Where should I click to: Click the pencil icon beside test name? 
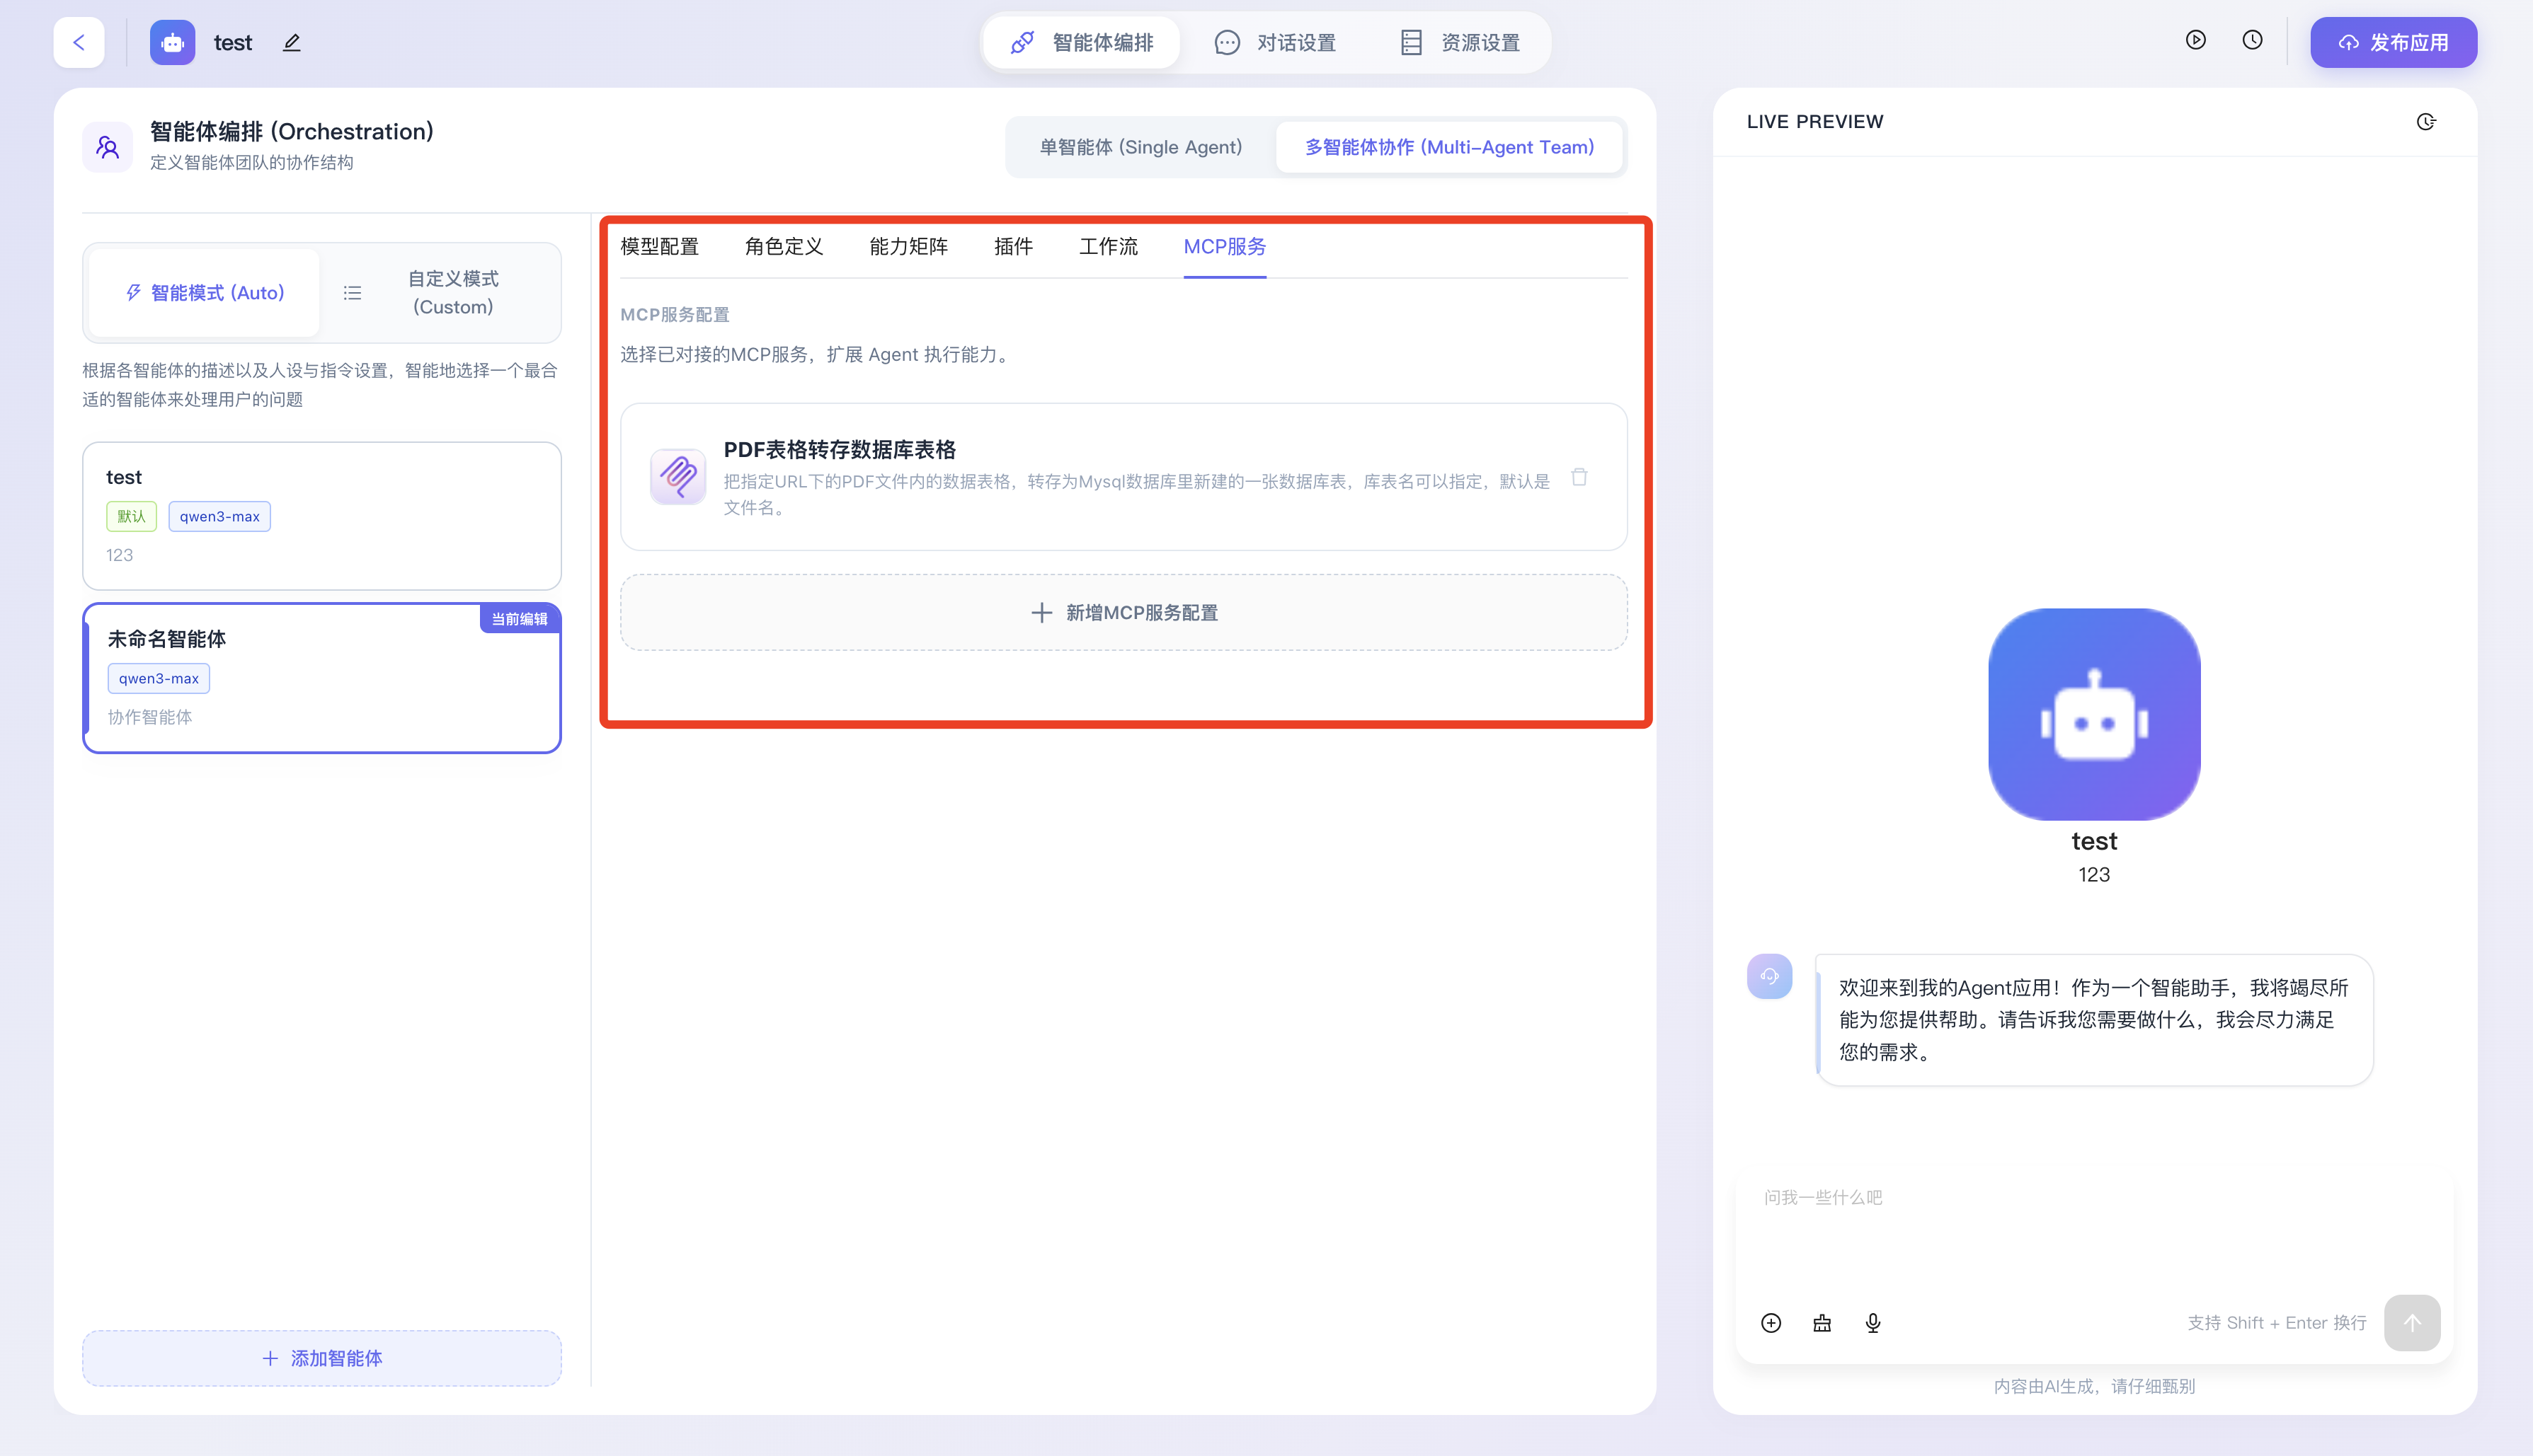click(x=291, y=42)
